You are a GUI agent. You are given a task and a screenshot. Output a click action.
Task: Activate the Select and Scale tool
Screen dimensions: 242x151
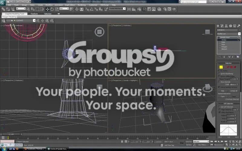57,9
